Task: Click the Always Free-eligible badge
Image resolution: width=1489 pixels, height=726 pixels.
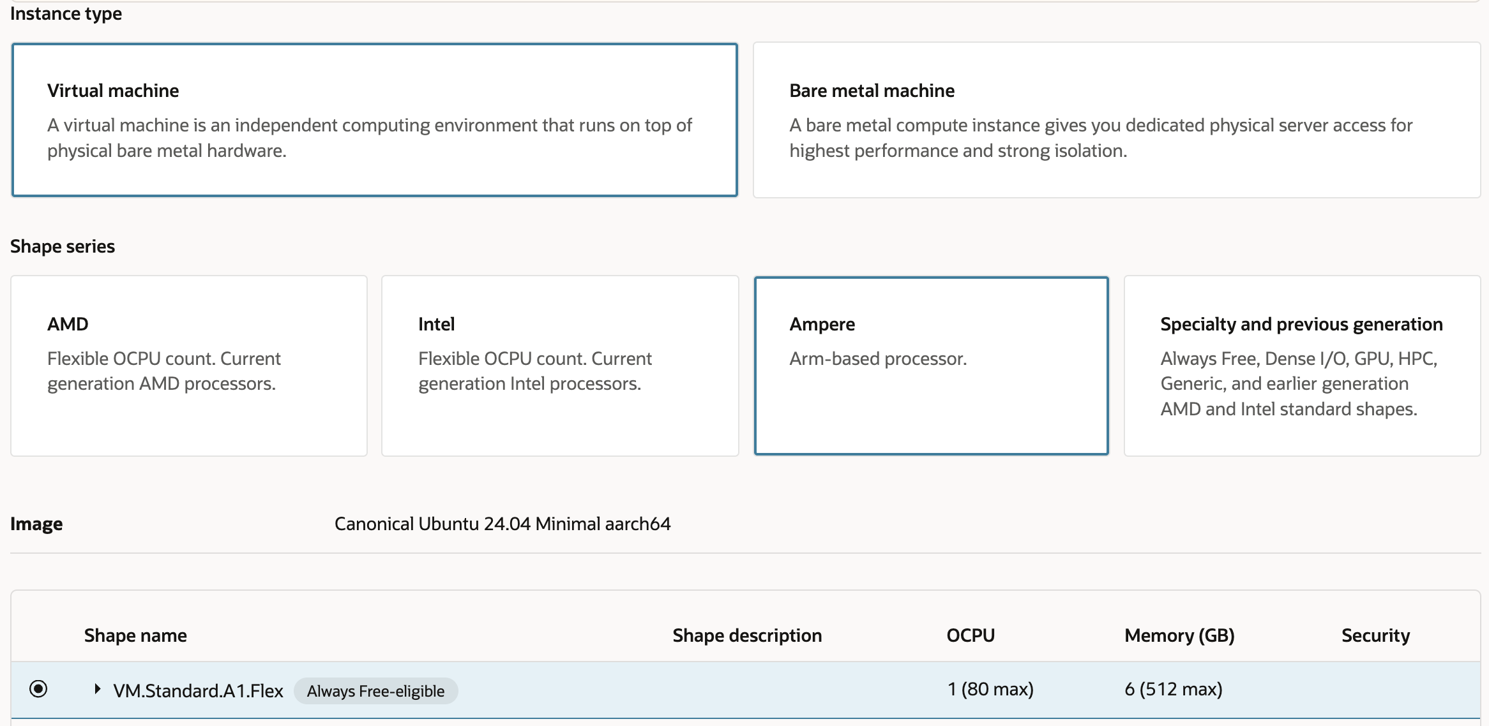Action: click(x=375, y=691)
